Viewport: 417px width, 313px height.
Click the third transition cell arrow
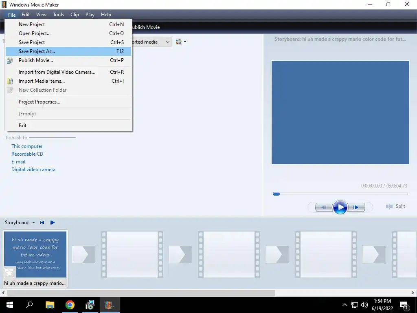[277, 254]
